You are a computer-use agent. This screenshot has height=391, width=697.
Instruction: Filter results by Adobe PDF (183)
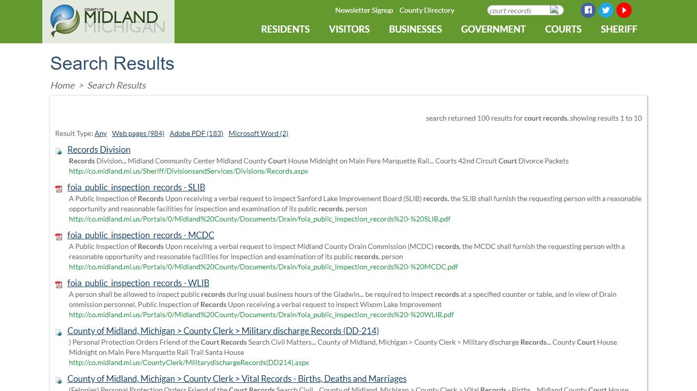[x=196, y=133]
